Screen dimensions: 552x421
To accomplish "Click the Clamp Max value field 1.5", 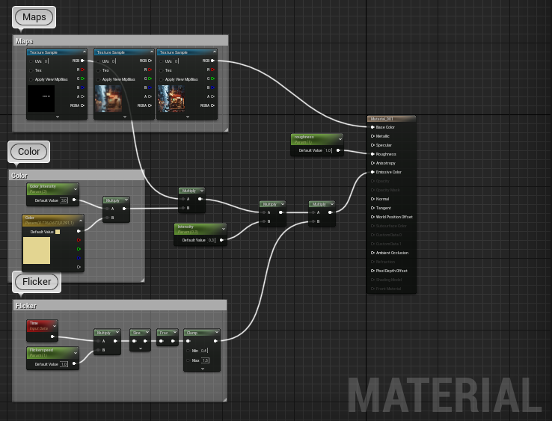I will [205, 360].
